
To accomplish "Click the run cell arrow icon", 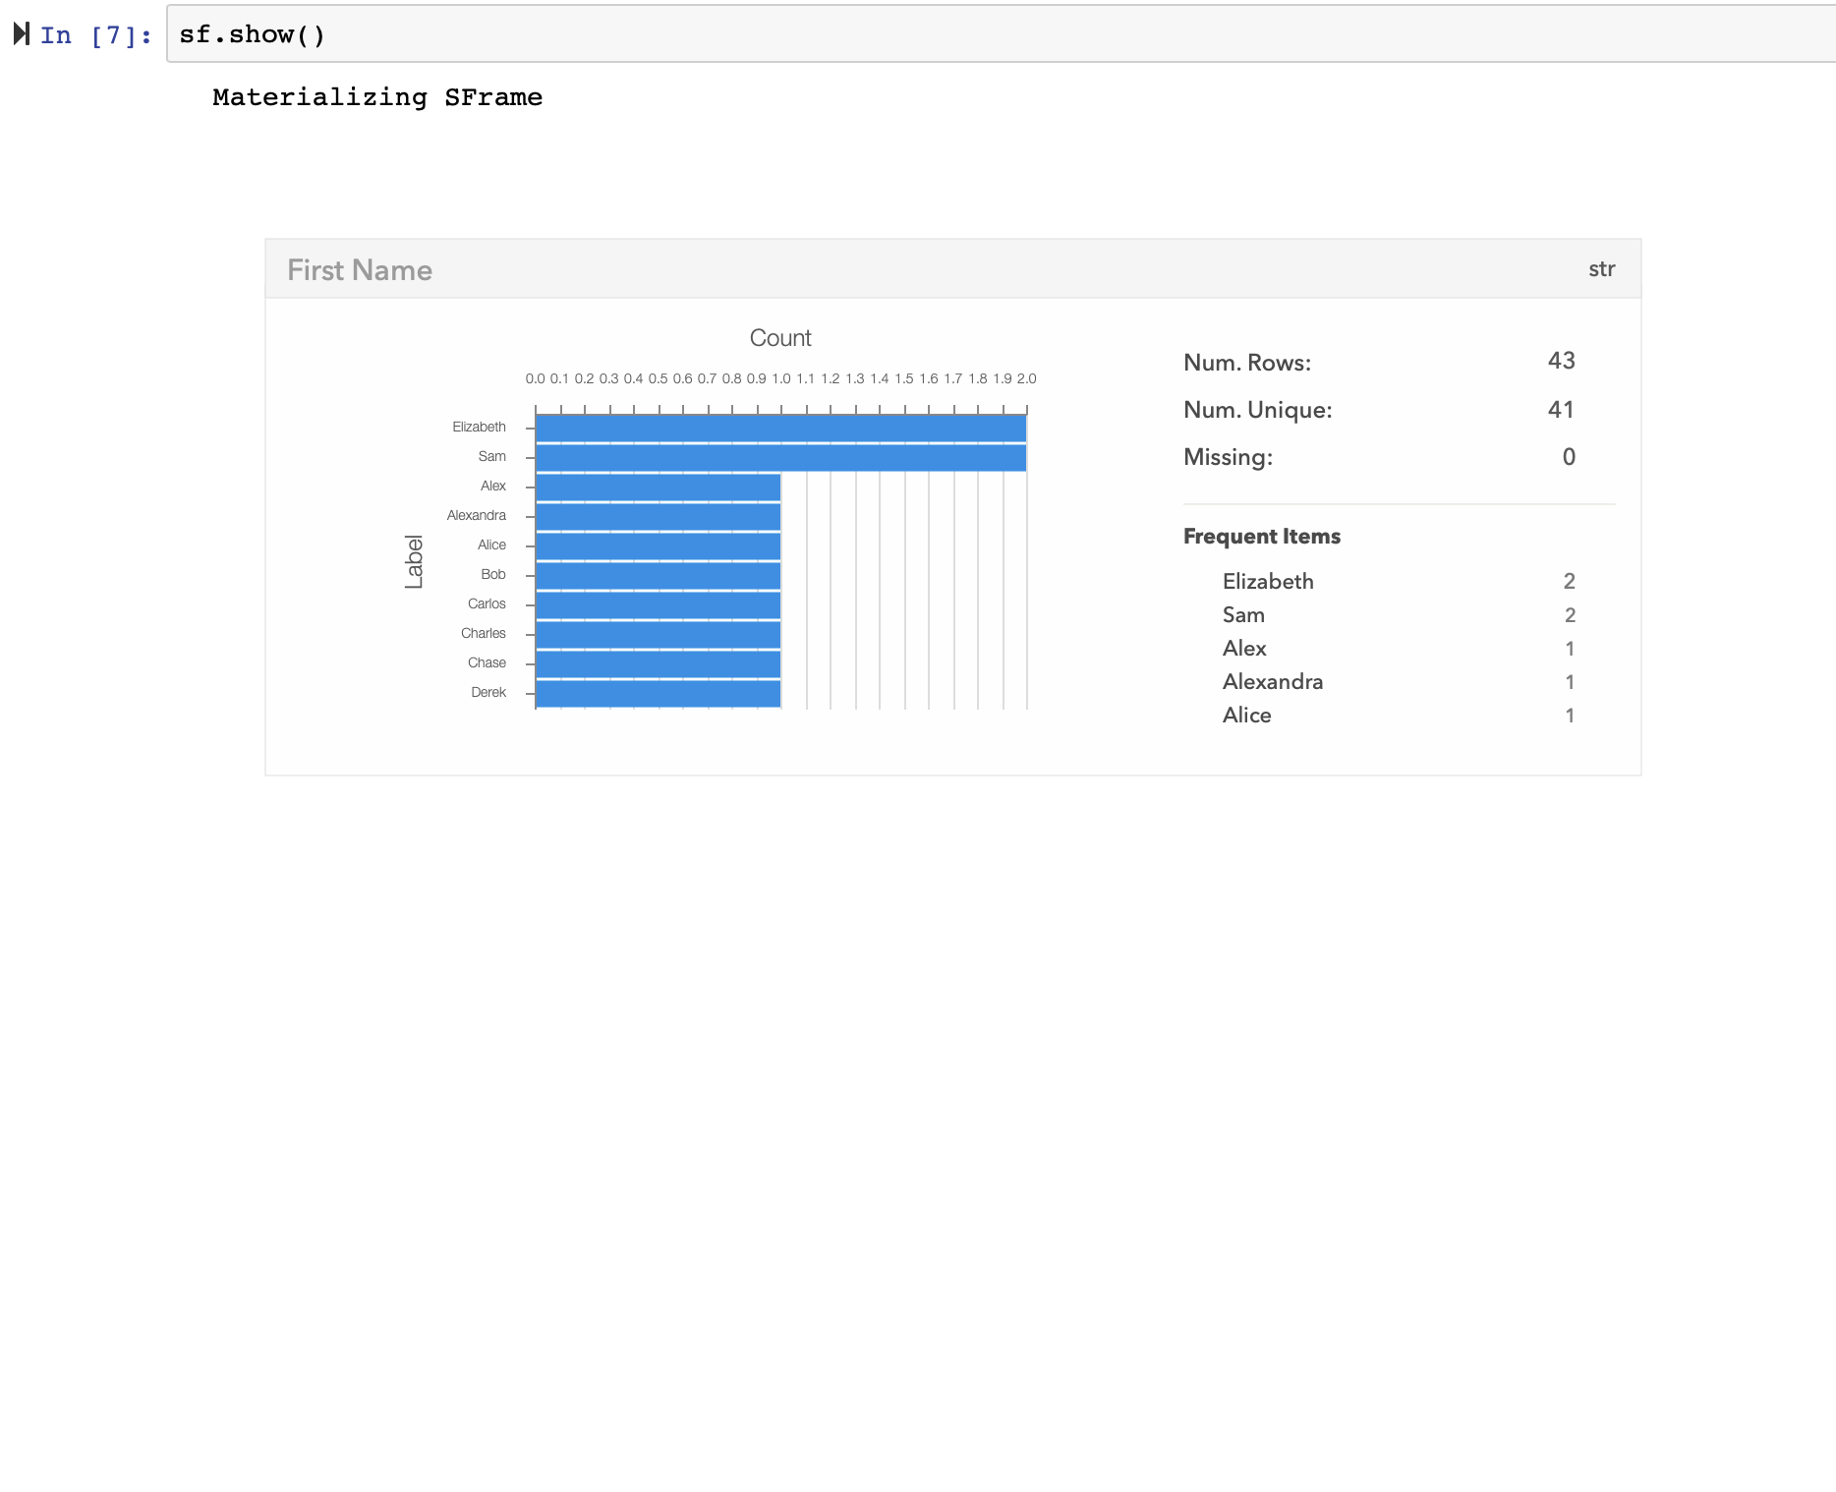I will (22, 34).
